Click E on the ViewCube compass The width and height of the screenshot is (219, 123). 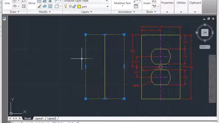[x=213, y=33]
